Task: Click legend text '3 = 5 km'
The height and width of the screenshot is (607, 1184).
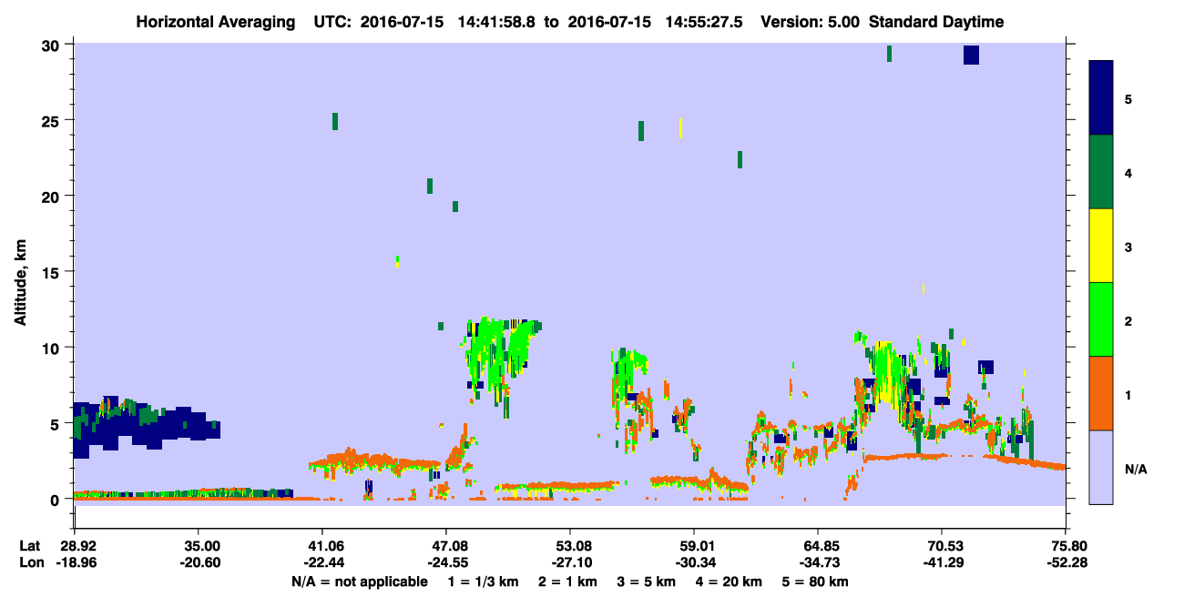Action: tap(647, 582)
